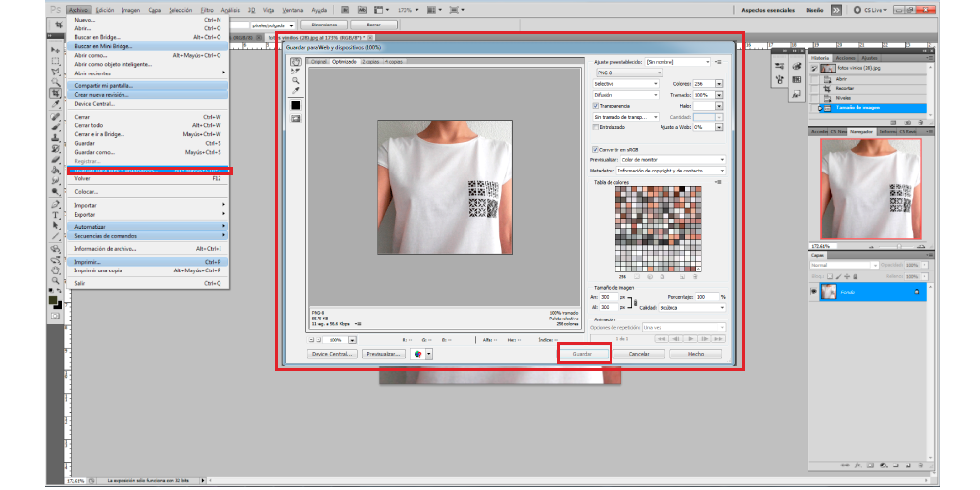
Task: Adjust the Navigator zoom slider
Action: 899,248
